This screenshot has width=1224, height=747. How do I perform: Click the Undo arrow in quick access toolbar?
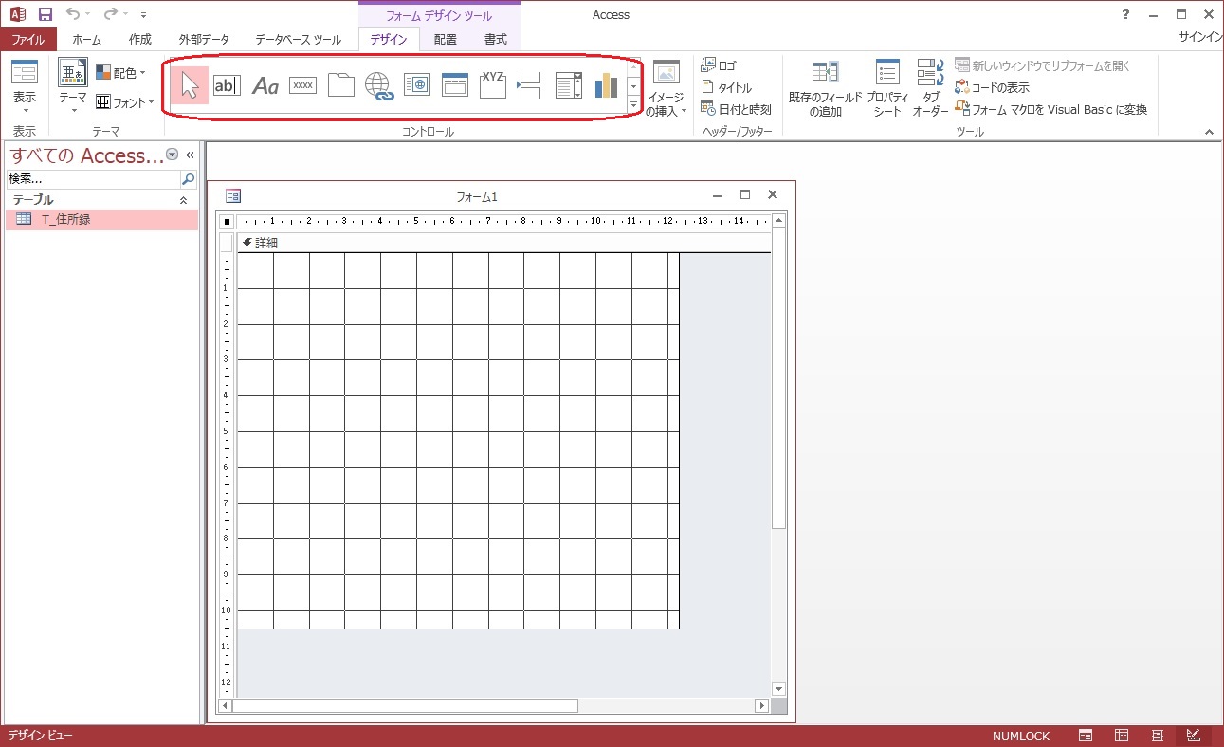click(74, 14)
